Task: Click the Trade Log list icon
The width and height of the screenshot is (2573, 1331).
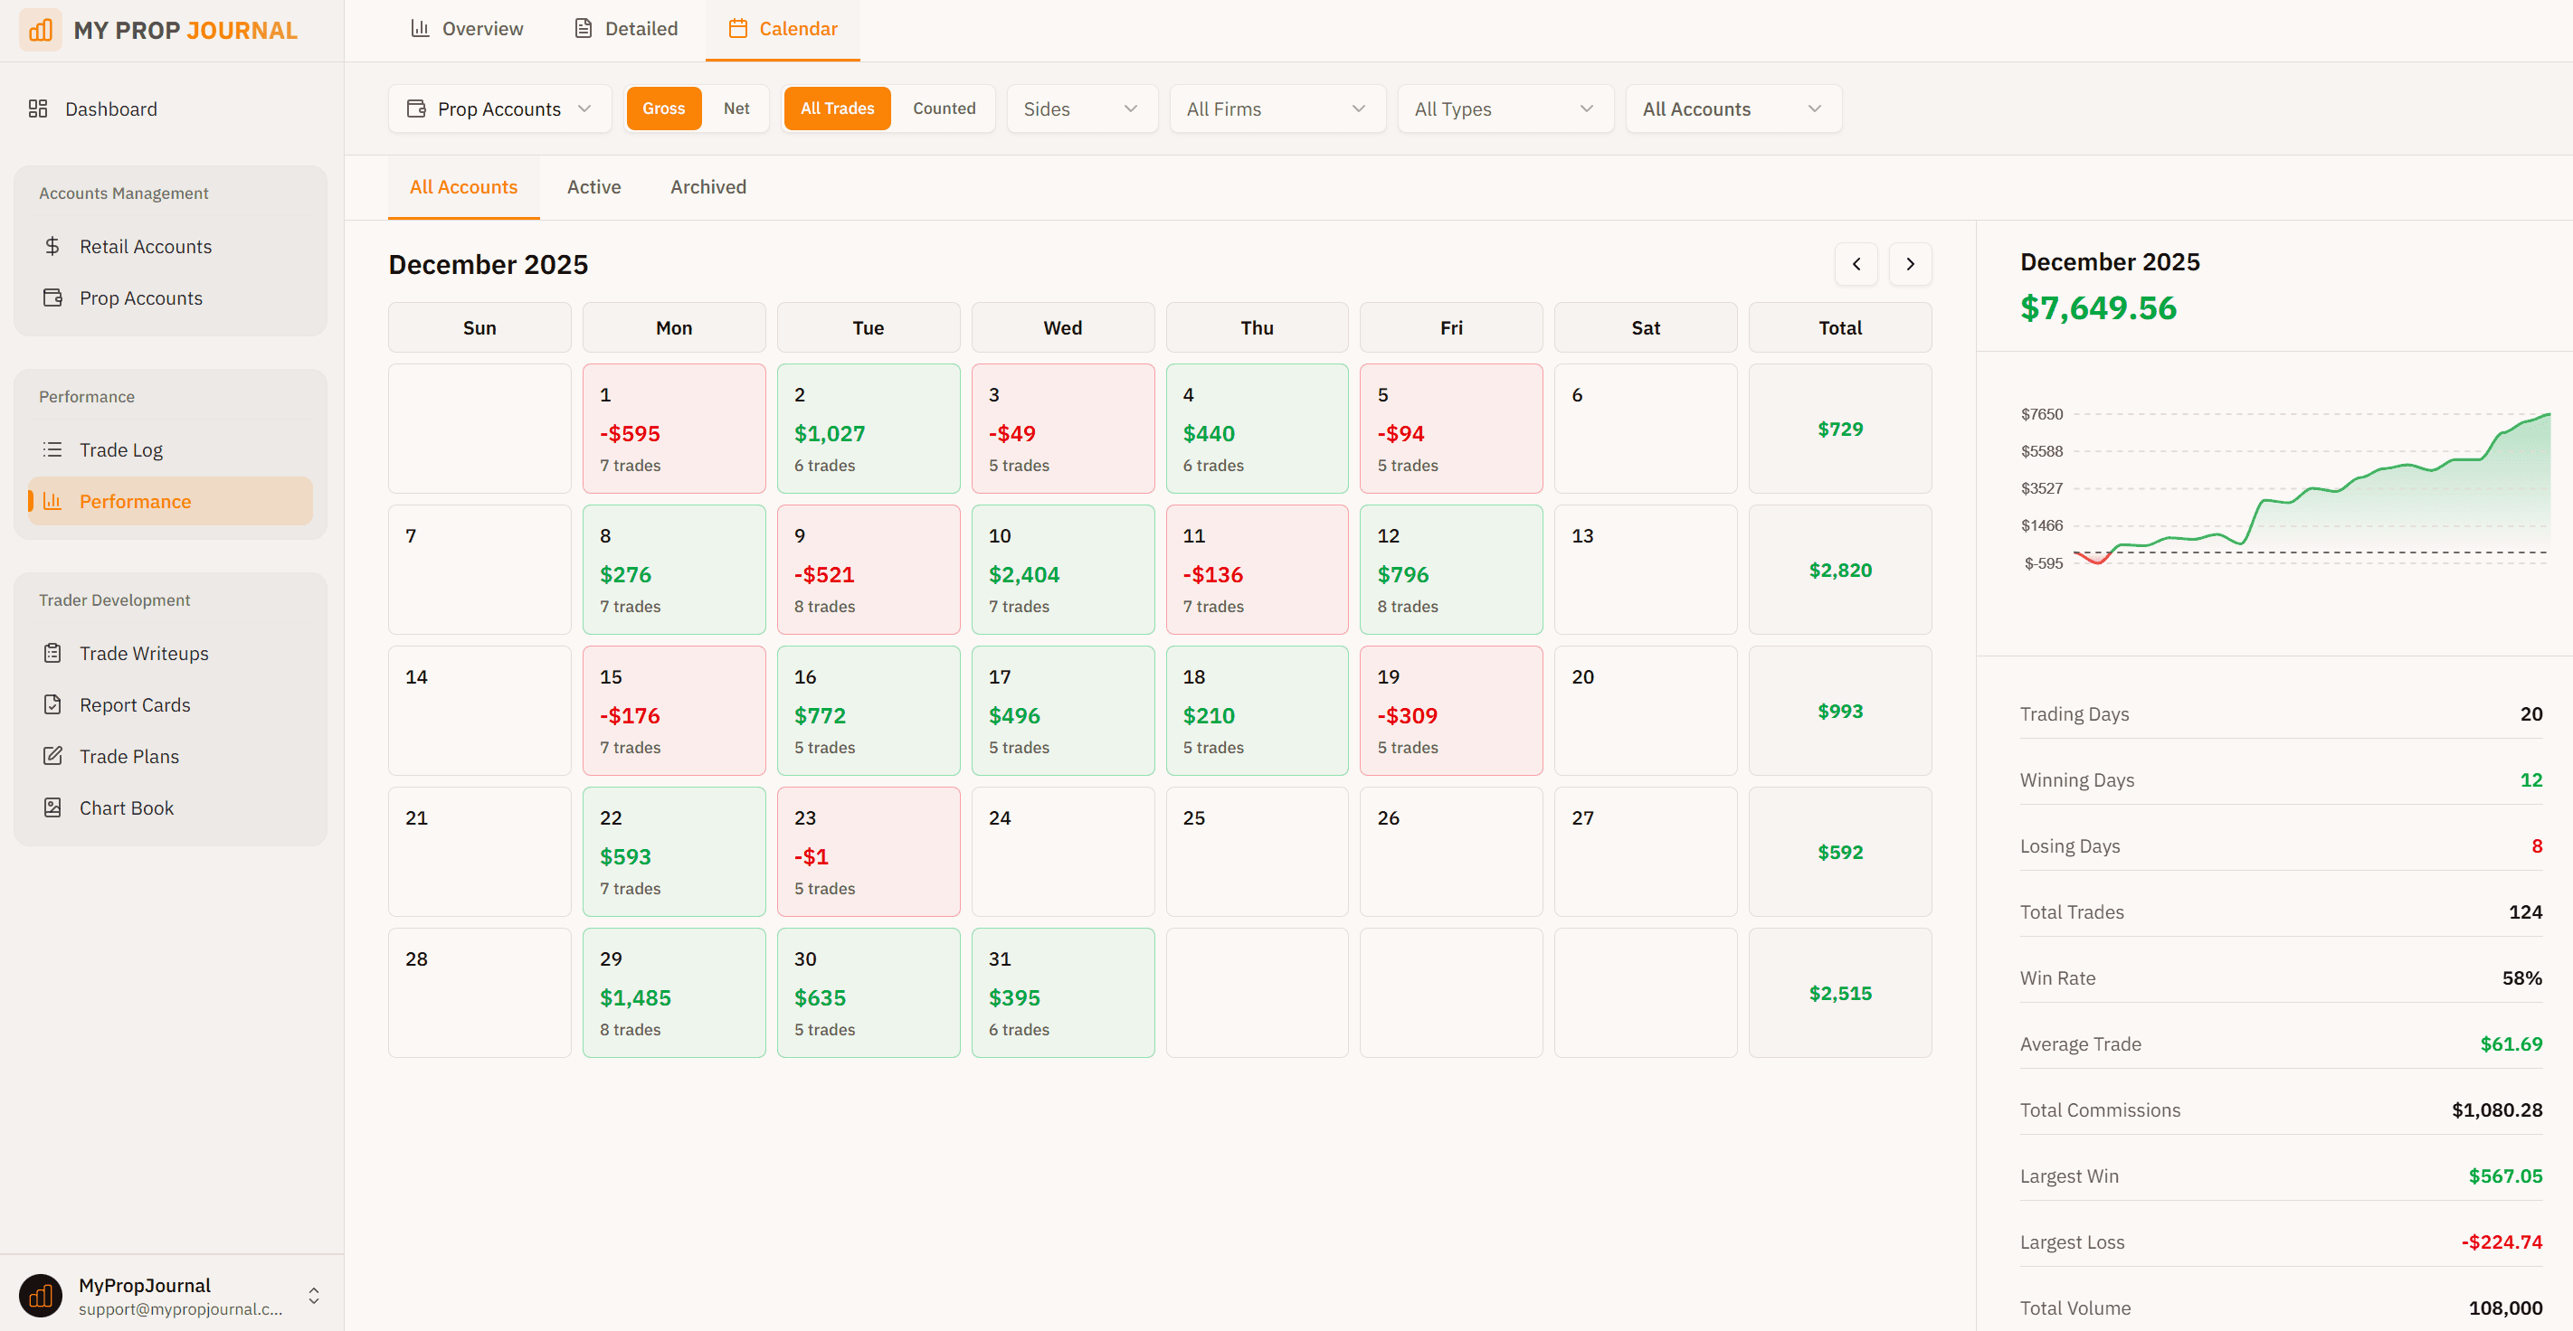Action: tap(53, 449)
